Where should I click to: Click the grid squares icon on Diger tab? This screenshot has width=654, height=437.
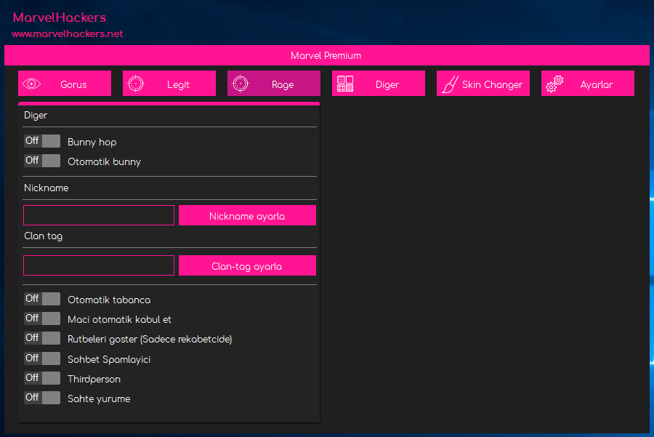click(x=345, y=84)
